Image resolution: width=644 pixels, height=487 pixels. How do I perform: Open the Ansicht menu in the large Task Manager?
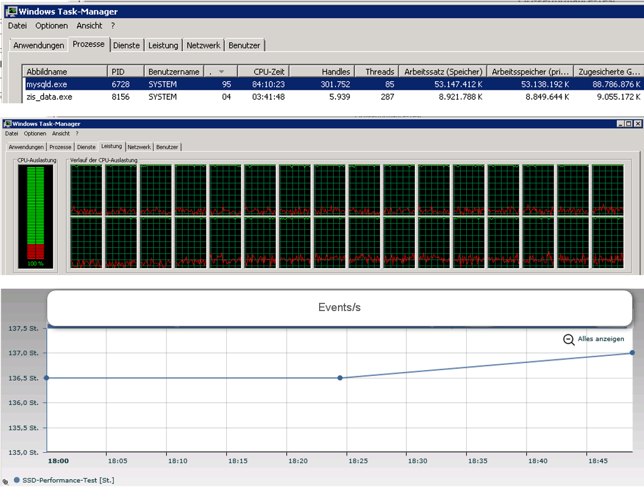(x=89, y=26)
